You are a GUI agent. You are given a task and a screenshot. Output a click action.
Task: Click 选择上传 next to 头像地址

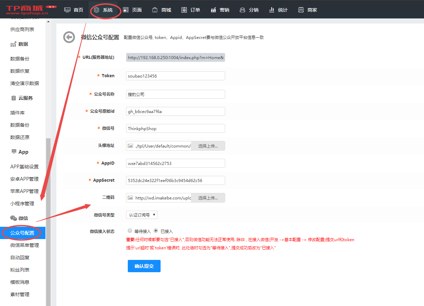point(208,145)
